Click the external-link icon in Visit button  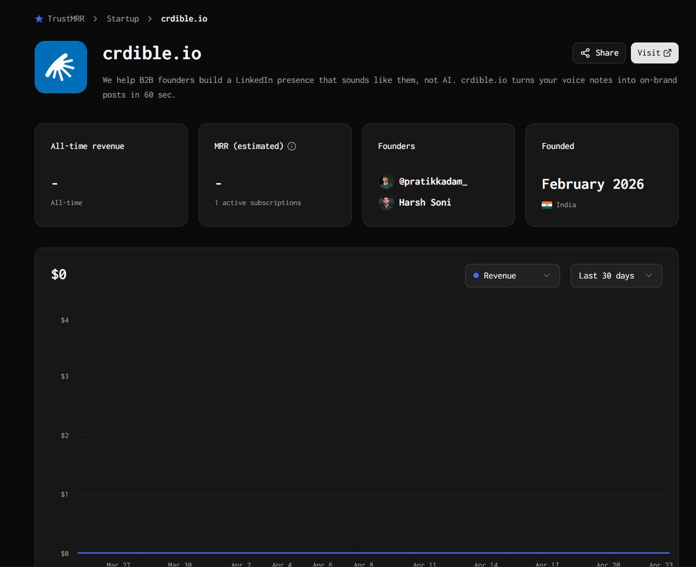pos(668,53)
